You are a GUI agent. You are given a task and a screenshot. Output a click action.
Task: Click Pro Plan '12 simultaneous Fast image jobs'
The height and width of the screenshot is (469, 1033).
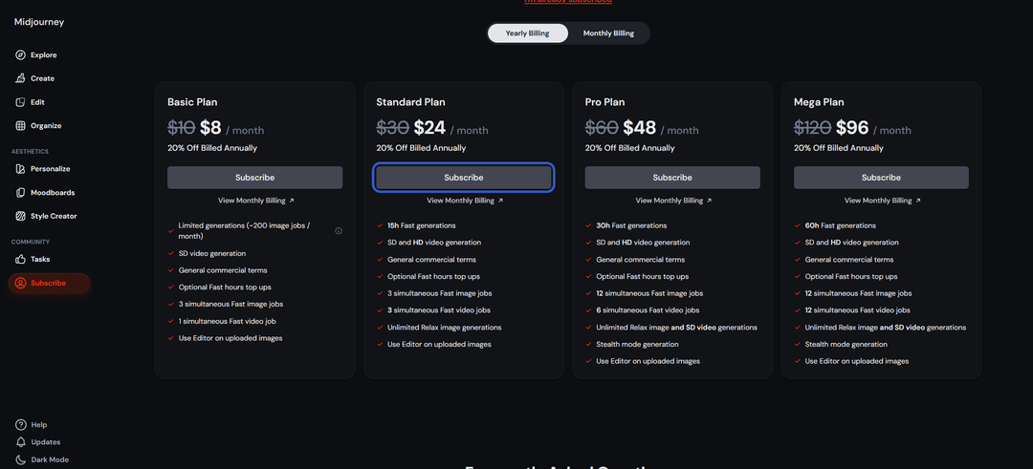coord(649,293)
